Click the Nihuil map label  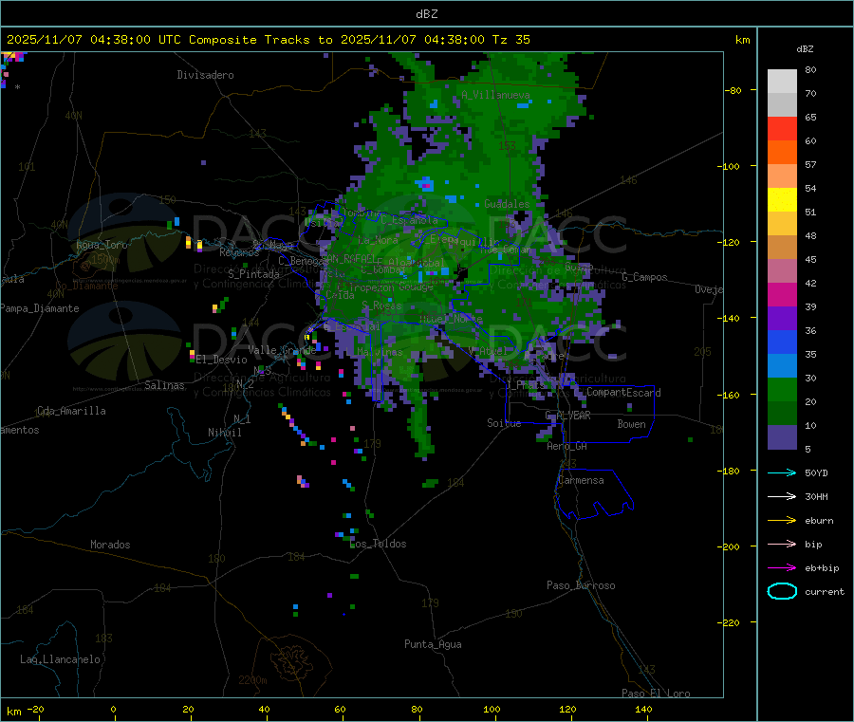click(224, 433)
